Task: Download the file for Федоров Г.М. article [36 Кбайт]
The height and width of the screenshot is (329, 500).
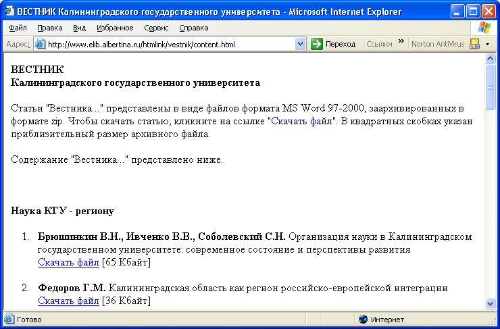Action: [68, 301]
